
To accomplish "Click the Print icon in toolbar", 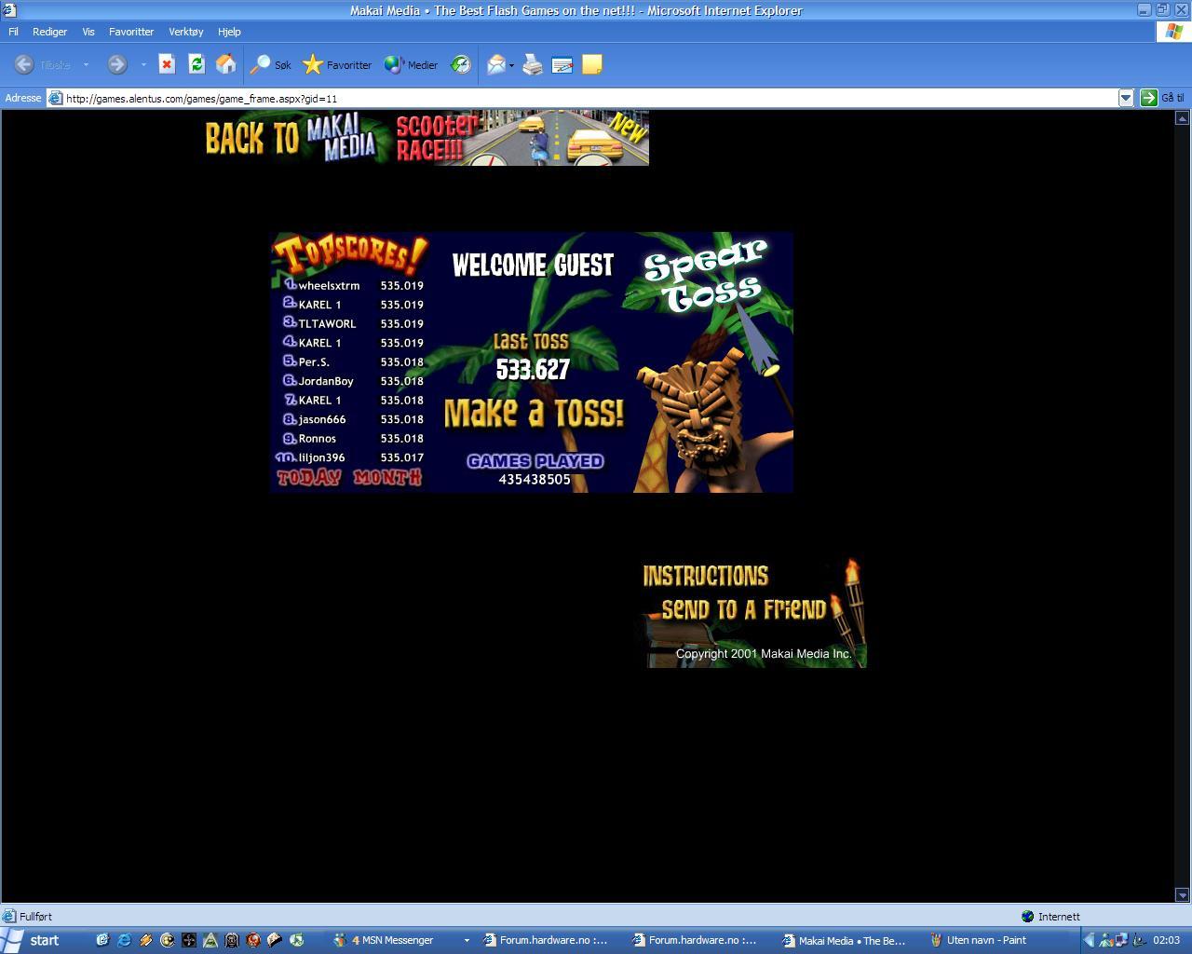I will 533,64.
